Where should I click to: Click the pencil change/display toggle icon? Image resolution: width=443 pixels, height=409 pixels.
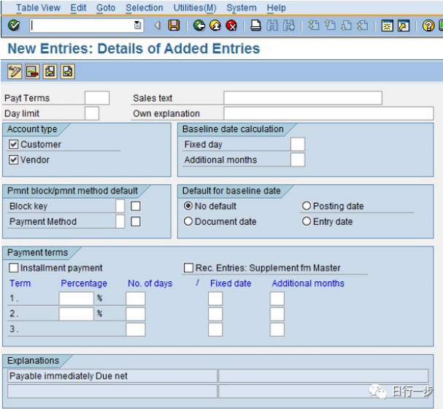[15, 72]
